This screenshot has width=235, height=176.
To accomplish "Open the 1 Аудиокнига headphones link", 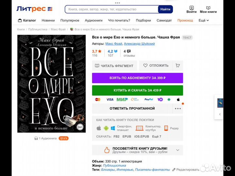I will [45, 138].
